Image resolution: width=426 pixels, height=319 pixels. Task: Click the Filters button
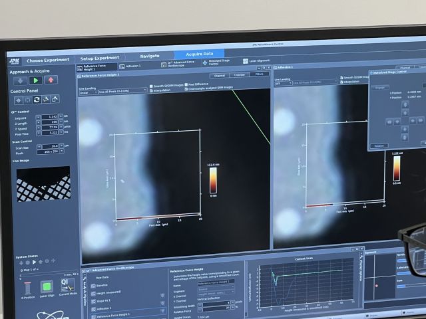259,74
